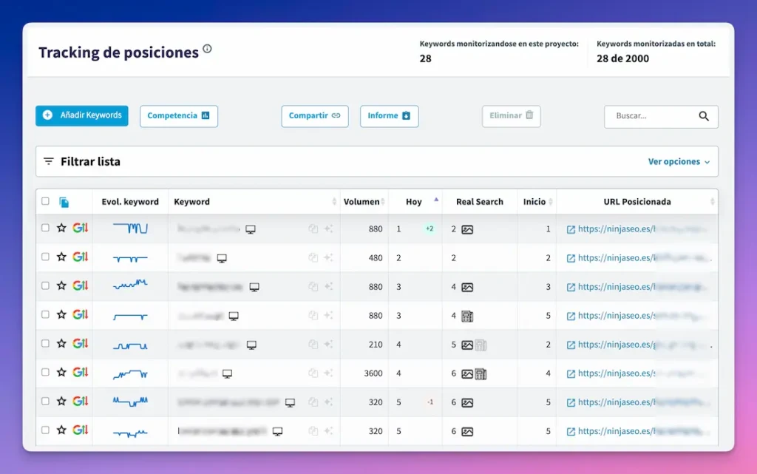Viewport: 757px width, 474px height.
Task: Open Google results for the first keyword
Action: coord(80,229)
